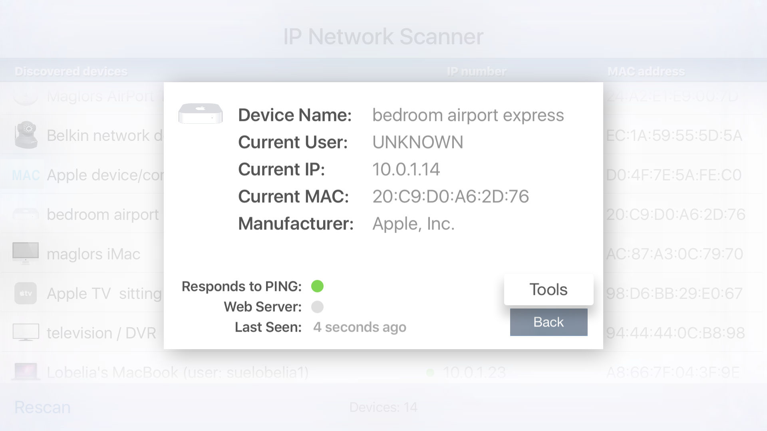Click the Apple TV icon in the device list
Viewport: 767px width, 431px height.
[x=25, y=293]
